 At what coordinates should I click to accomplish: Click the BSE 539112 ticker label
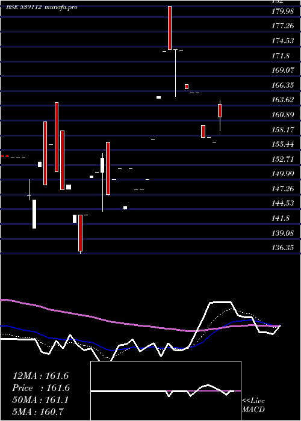pos(23,7)
